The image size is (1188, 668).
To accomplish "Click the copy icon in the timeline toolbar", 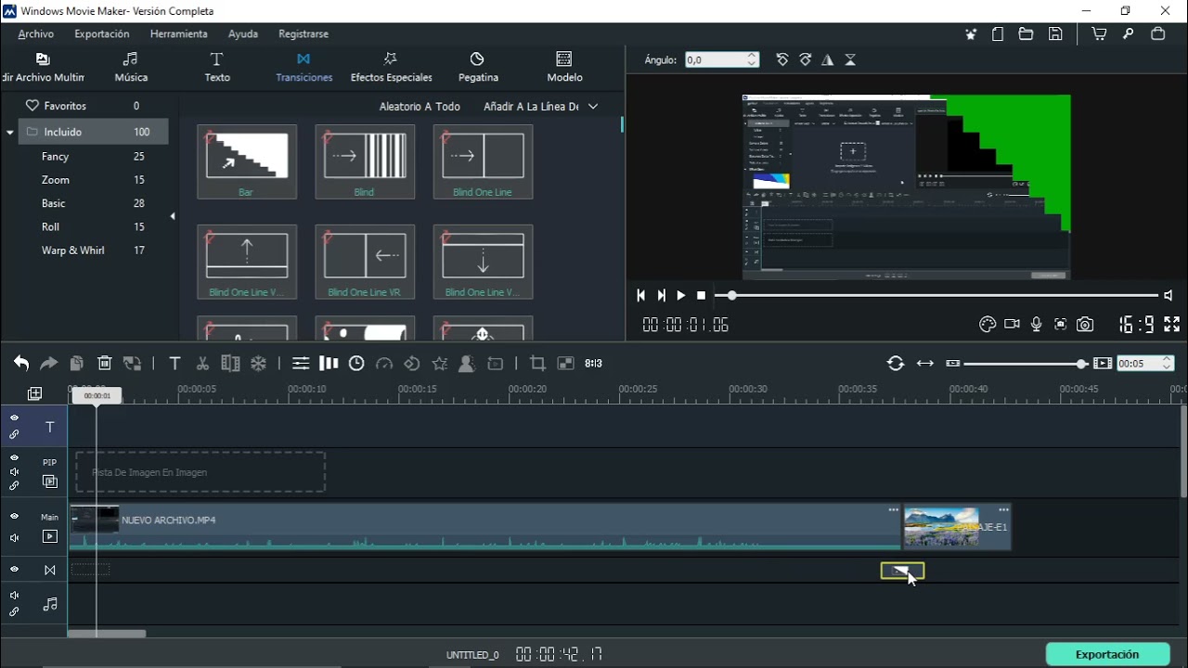I will point(77,364).
